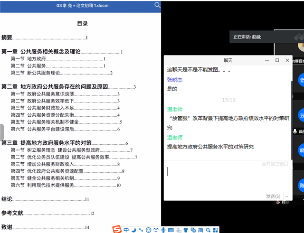
Task: Open the emoji smiley face panel
Action: 148,230
